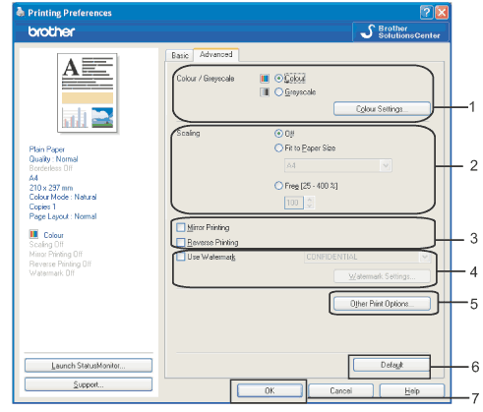Click the help question mark in title bar
The height and width of the screenshot is (412, 483).
tap(426, 13)
